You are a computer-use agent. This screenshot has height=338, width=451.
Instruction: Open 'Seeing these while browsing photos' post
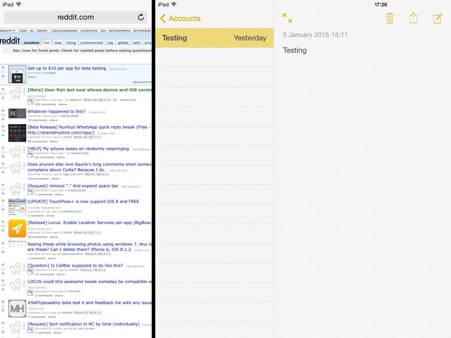[89, 247]
